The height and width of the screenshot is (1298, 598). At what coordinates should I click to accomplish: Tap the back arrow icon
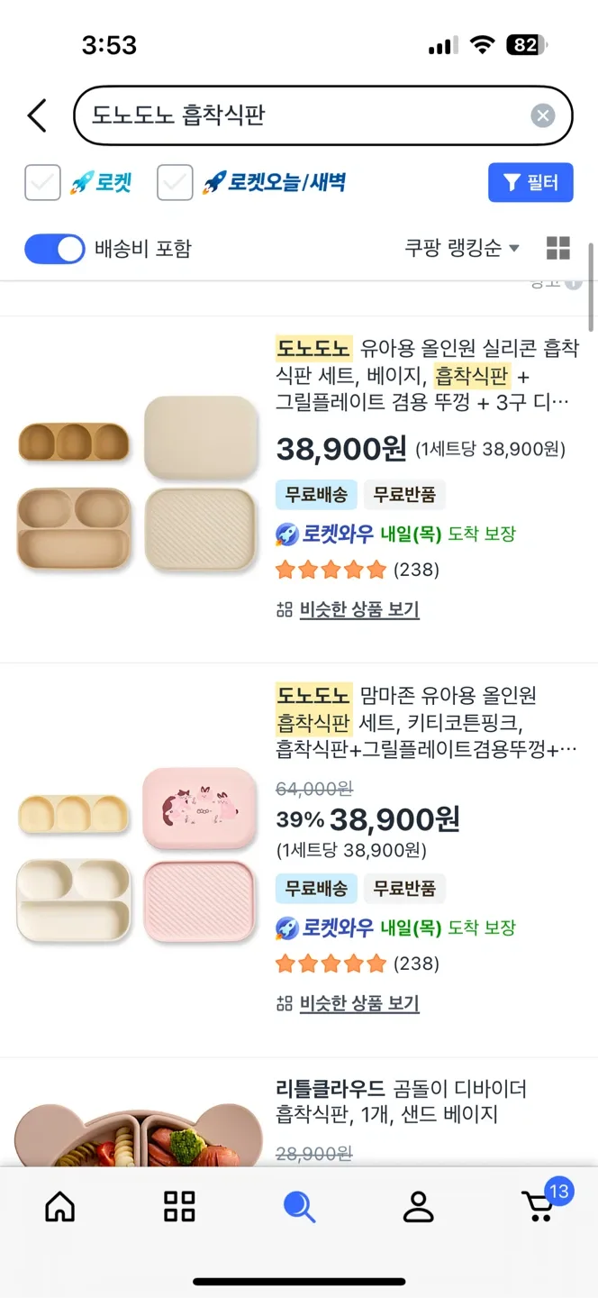pos(37,115)
